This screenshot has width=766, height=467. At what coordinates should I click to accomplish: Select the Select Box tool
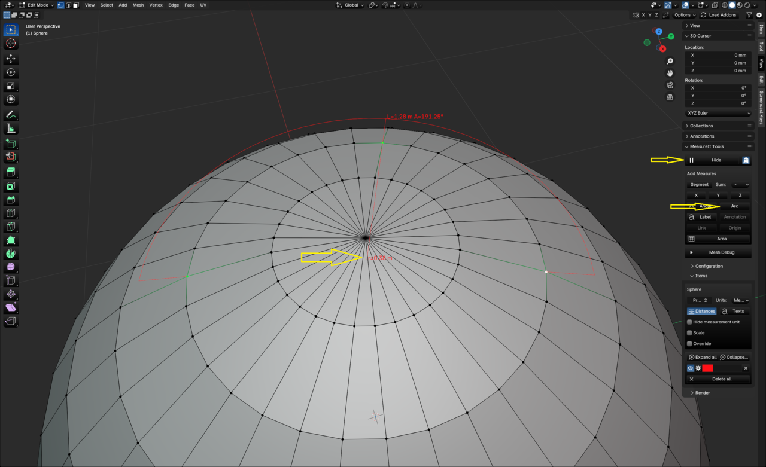click(x=11, y=30)
